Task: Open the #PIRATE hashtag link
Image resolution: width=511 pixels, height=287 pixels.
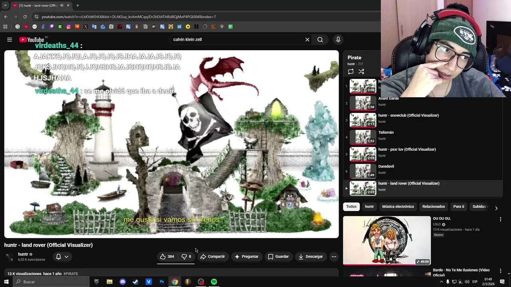Action: pos(71,274)
